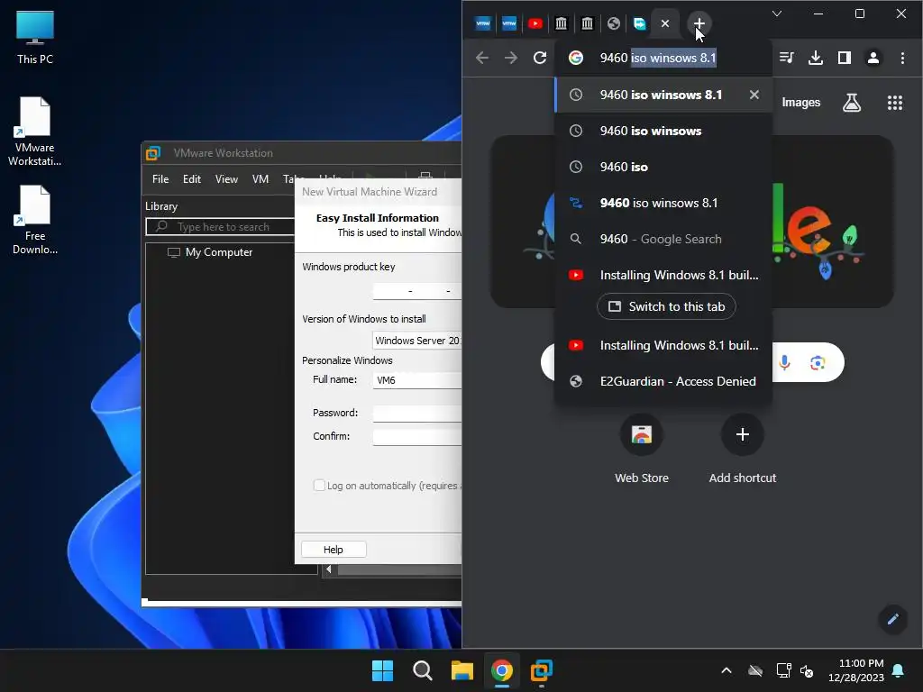Open Chrome three-dot menu
This screenshot has height=692, width=923.
(902, 58)
